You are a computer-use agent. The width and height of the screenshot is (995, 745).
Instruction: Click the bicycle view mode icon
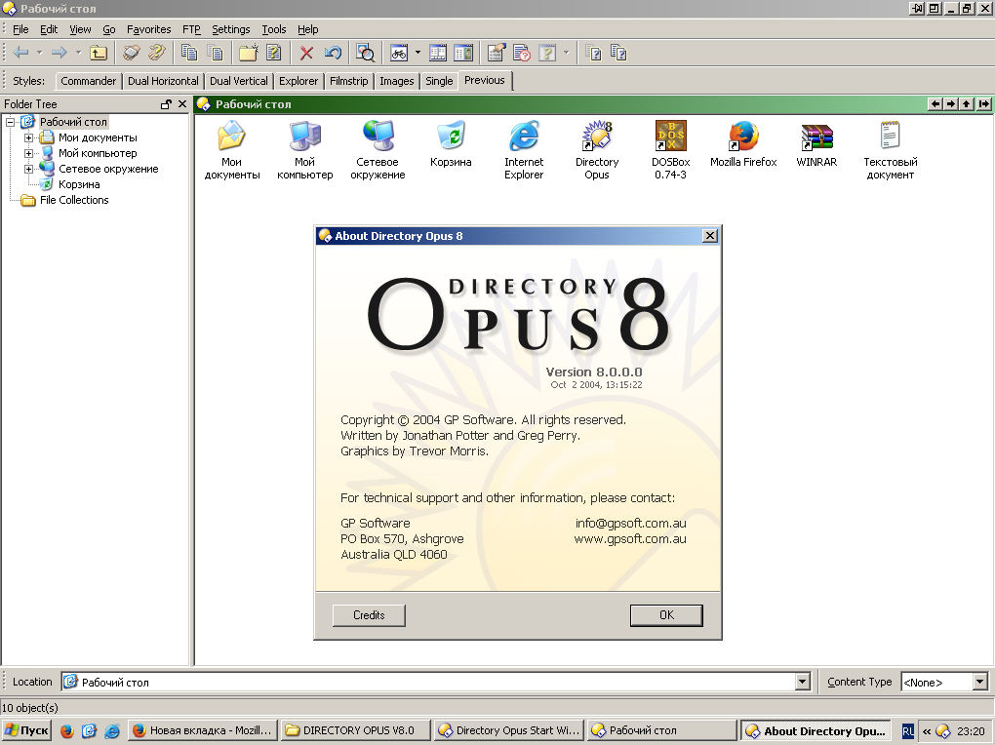click(x=399, y=53)
